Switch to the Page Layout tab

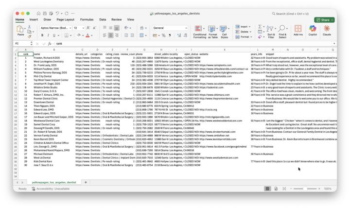tap(65, 19)
